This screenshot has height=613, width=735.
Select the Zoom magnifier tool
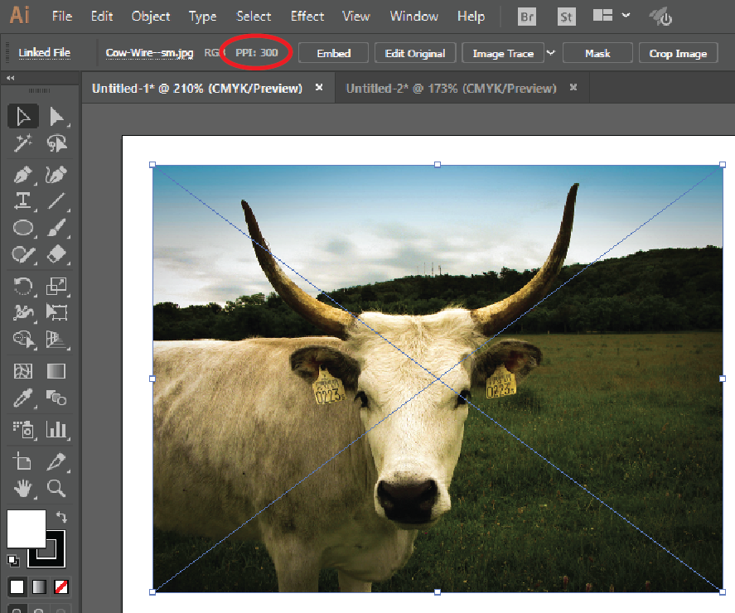[x=56, y=487]
